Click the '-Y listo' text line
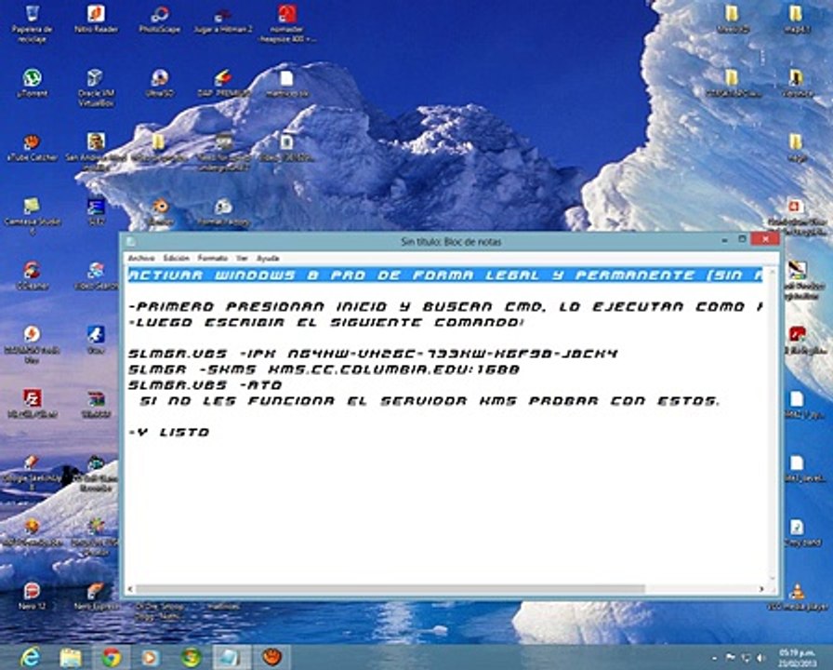The image size is (833, 670). tap(169, 433)
